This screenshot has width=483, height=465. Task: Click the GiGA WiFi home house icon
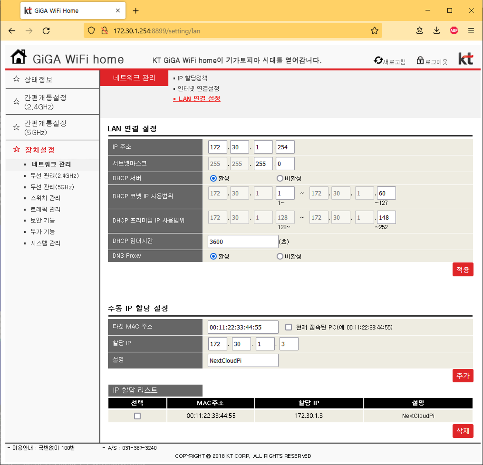click(x=19, y=57)
